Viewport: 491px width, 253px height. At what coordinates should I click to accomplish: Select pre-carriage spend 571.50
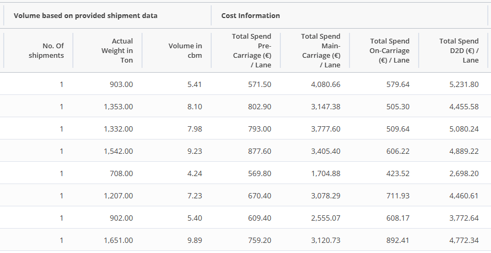point(260,84)
